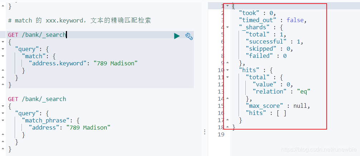Image resolution: width=360 pixels, height=156 pixels.
Task: Click fold end marker on response line 9
Action: pos(227,62)
